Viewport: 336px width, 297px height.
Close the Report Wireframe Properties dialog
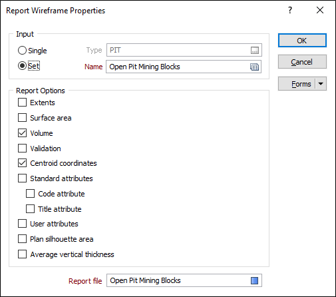tap(320, 10)
